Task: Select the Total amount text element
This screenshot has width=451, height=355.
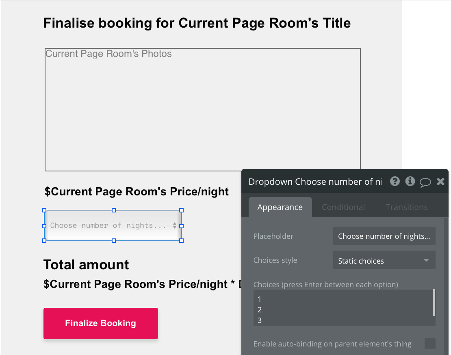Action: [86, 264]
